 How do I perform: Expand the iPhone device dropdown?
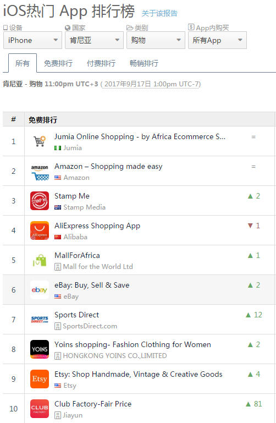click(x=32, y=40)
